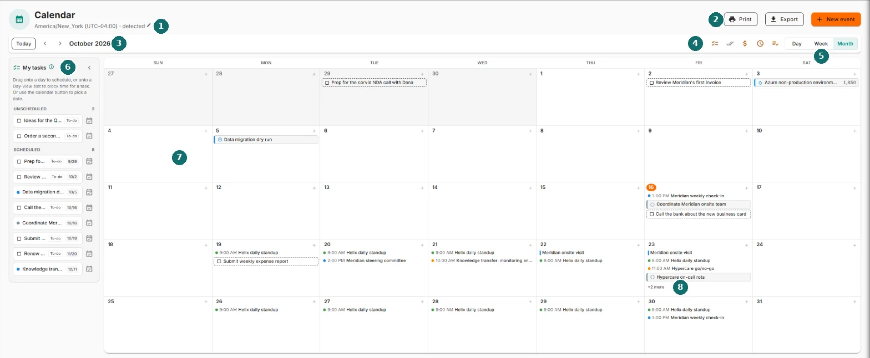Check off 'Prep fo...' task in sidebar
870x358 pixels.
point(19,161)
